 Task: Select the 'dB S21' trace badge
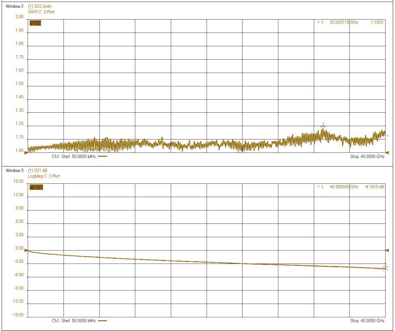(x=36, y=187)
